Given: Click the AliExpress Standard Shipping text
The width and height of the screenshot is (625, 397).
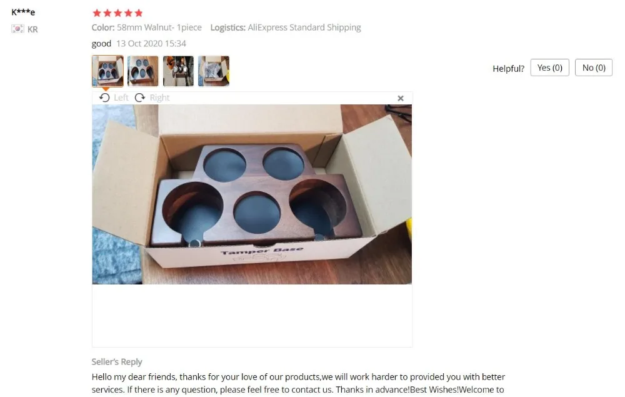Looking at the screenshot, I should point(304,28).
